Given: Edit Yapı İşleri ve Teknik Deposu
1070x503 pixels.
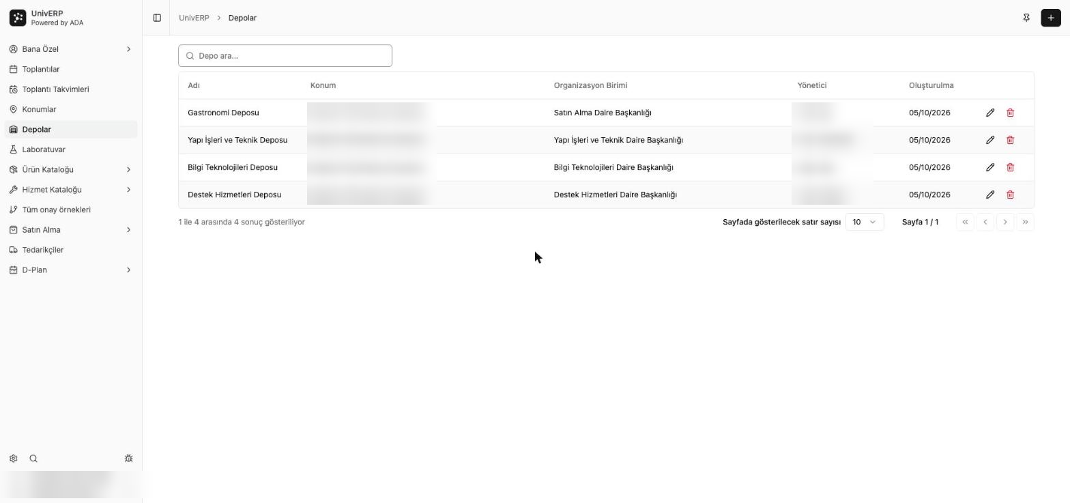Looking at the screenshot, I should point(990,140).
